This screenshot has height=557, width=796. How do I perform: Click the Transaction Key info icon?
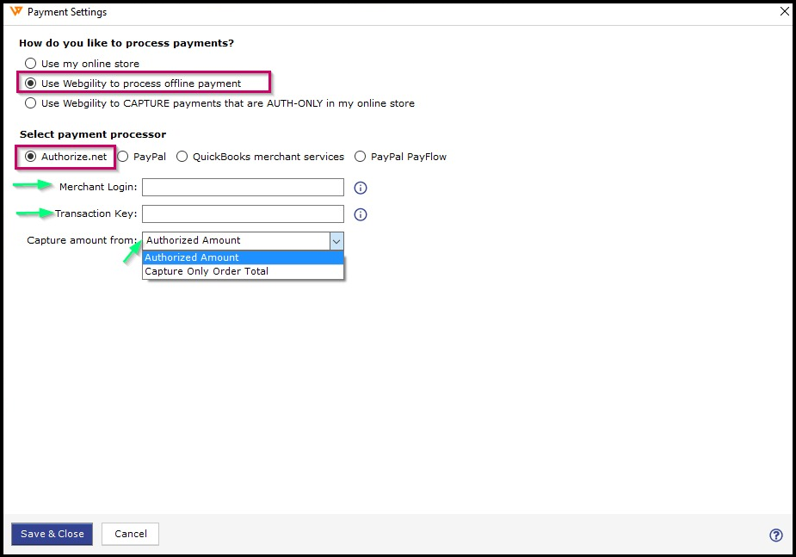pyautogui.click(x=361, y=214)
